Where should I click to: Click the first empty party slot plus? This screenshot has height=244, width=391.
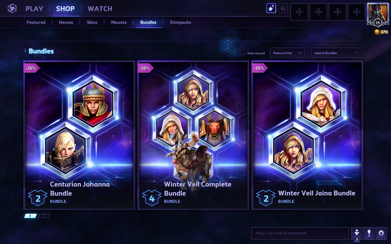click(299, 12)
